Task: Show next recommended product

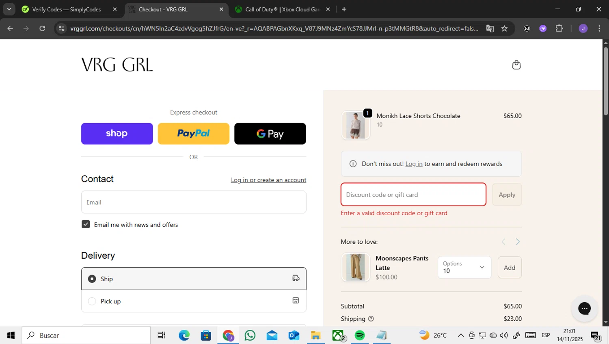Action: (518, 242)
